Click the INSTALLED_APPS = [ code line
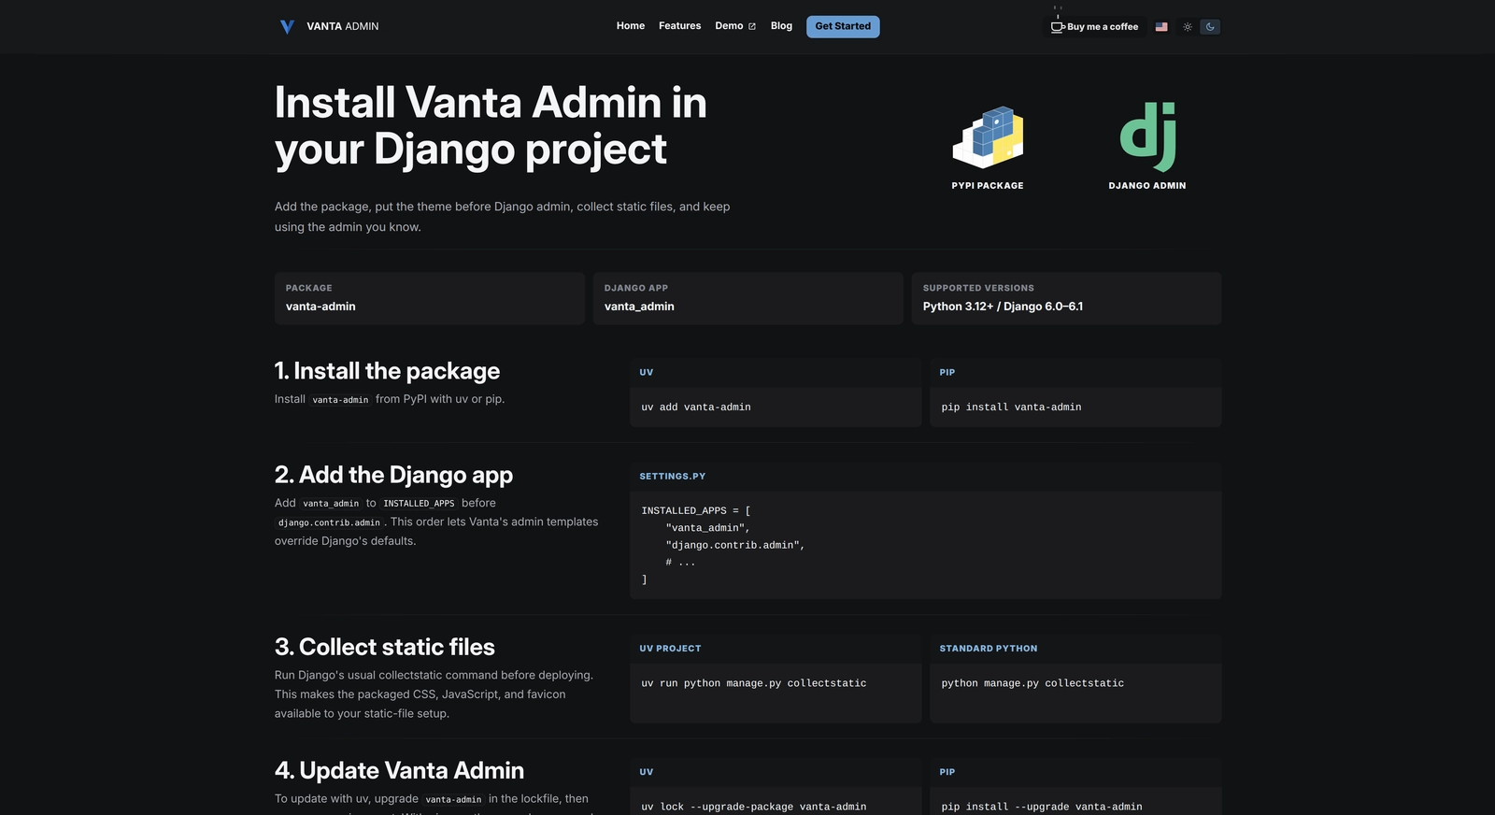 point(696,511)
